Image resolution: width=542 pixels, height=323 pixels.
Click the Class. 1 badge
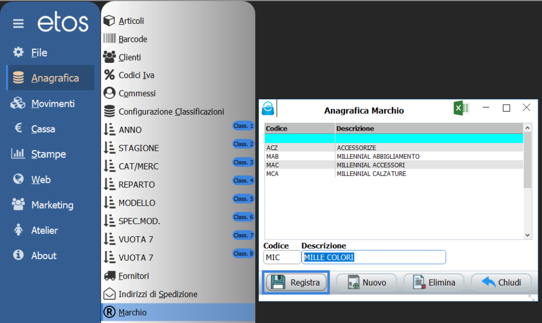tap(243, 126)
